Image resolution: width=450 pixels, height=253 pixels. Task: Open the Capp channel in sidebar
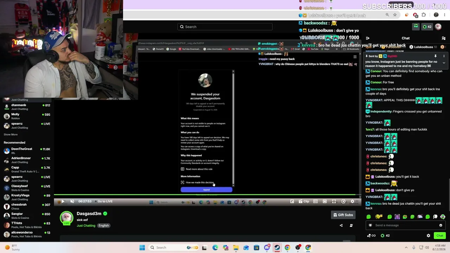click(x=27, y=169)
